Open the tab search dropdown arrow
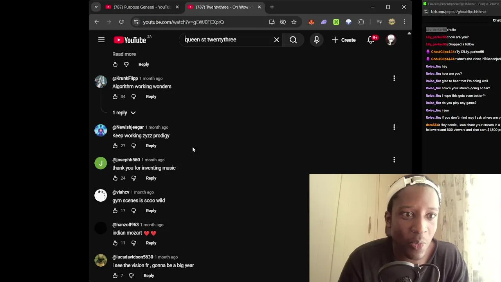Viewport: 501px width, 282px height. click(96, 7)
